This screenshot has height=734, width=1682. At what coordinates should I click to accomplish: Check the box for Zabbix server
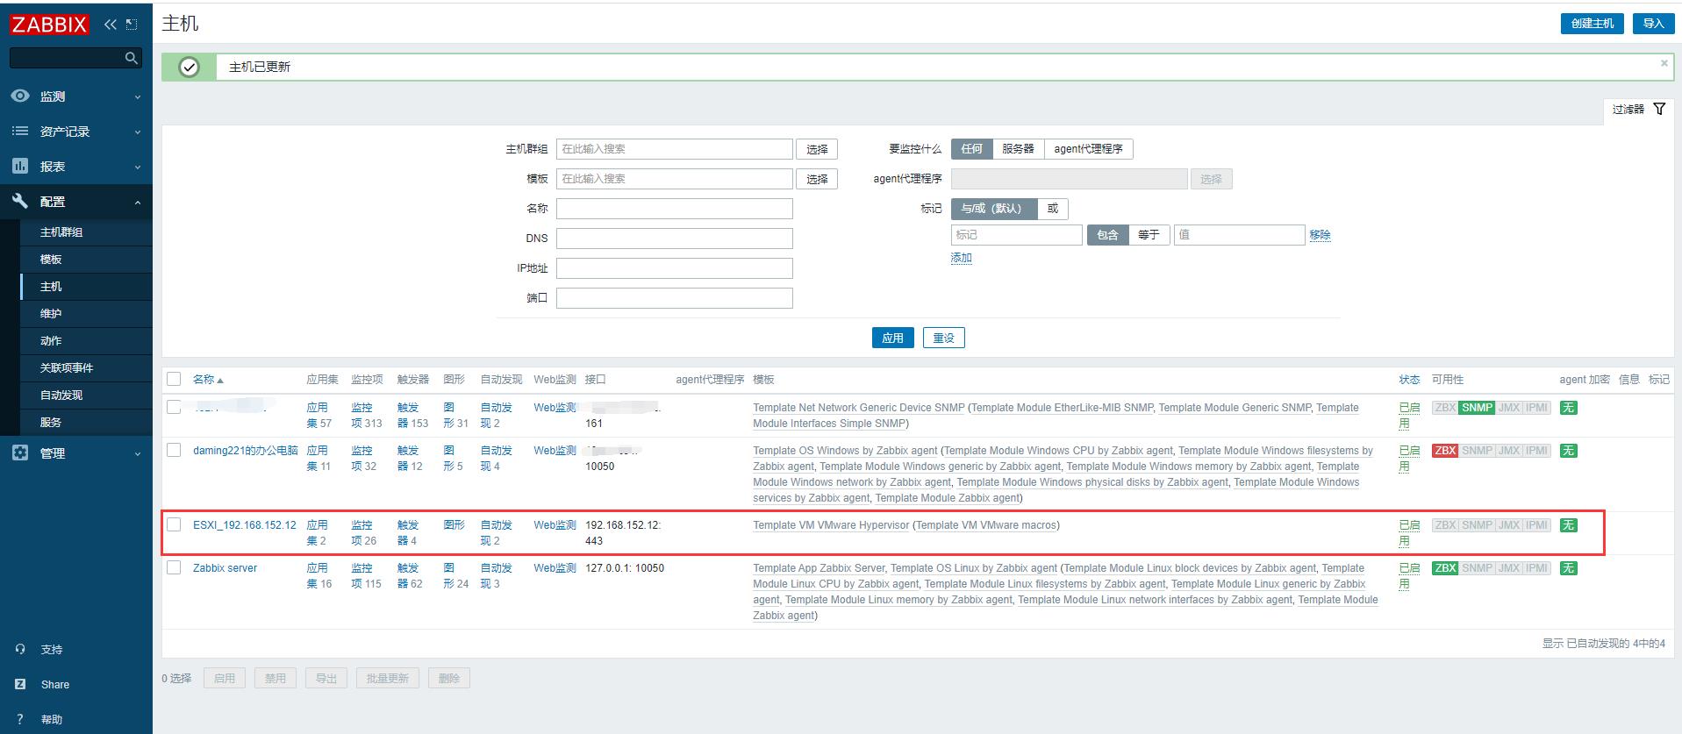click(174, 567)
